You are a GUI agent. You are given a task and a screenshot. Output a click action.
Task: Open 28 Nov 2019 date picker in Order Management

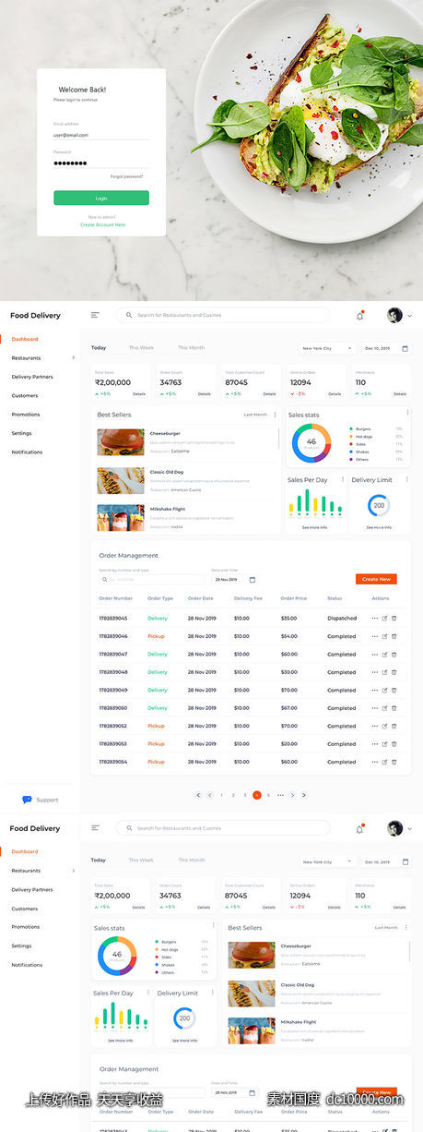point(234,579)
